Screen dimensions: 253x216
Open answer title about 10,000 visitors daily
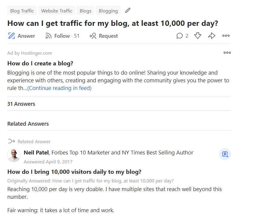click(x=74, y=172)
